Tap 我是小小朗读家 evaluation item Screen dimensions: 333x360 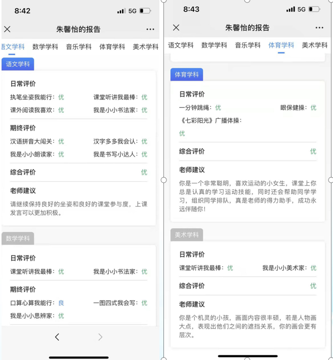(37, 154)
